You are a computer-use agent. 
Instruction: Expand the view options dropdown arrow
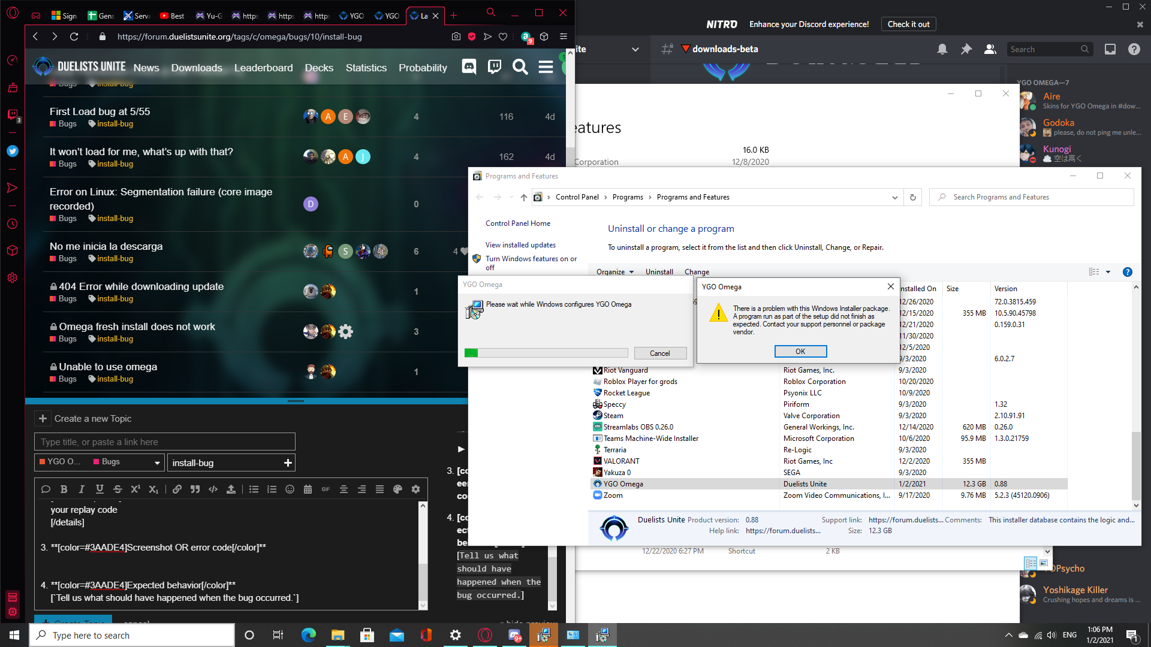1108,272
